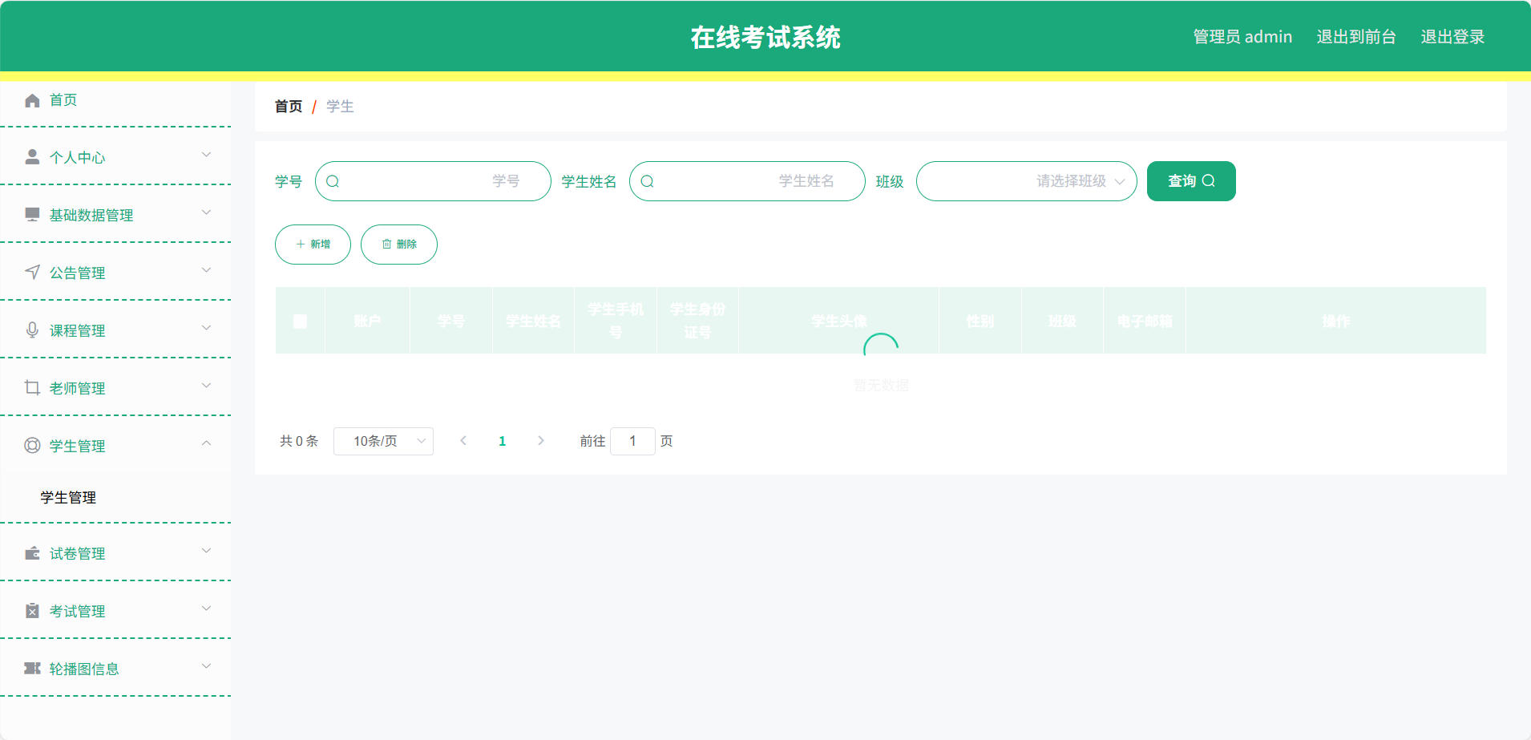This screenshot has width=1531, height=740.
Task: Click the 学号 input field
Action: (433, 181)
